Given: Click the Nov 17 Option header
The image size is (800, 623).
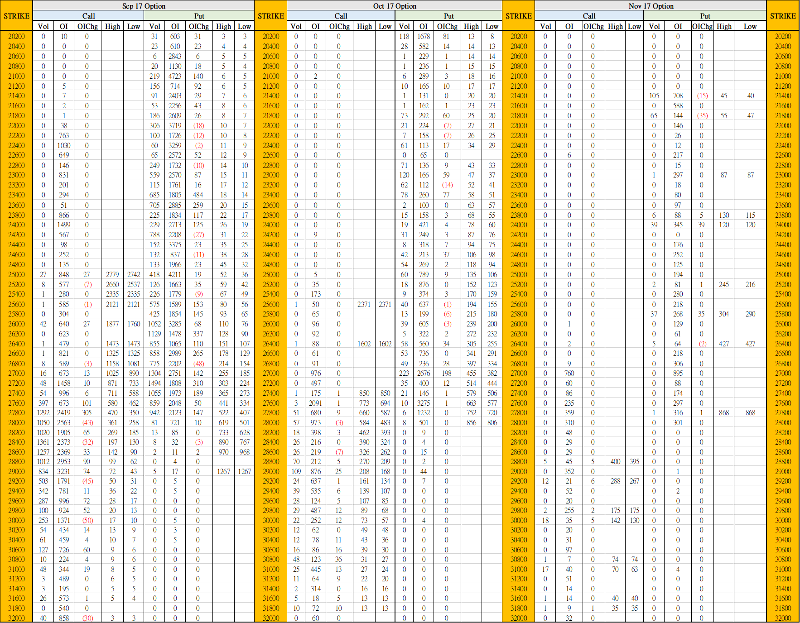Looking at the screenshot, I should coord(651,6).
